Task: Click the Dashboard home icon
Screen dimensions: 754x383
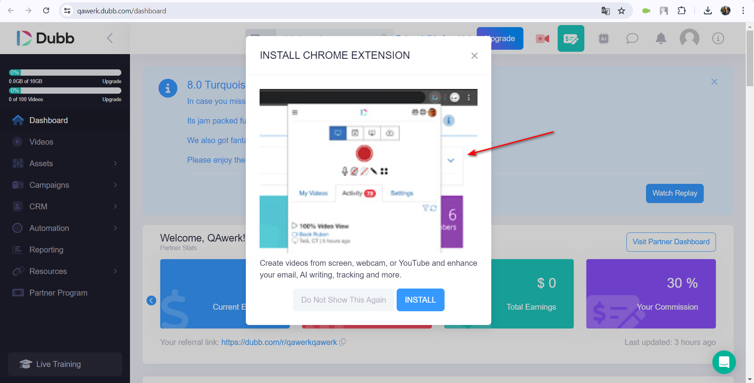Action: tap(18, 120)
